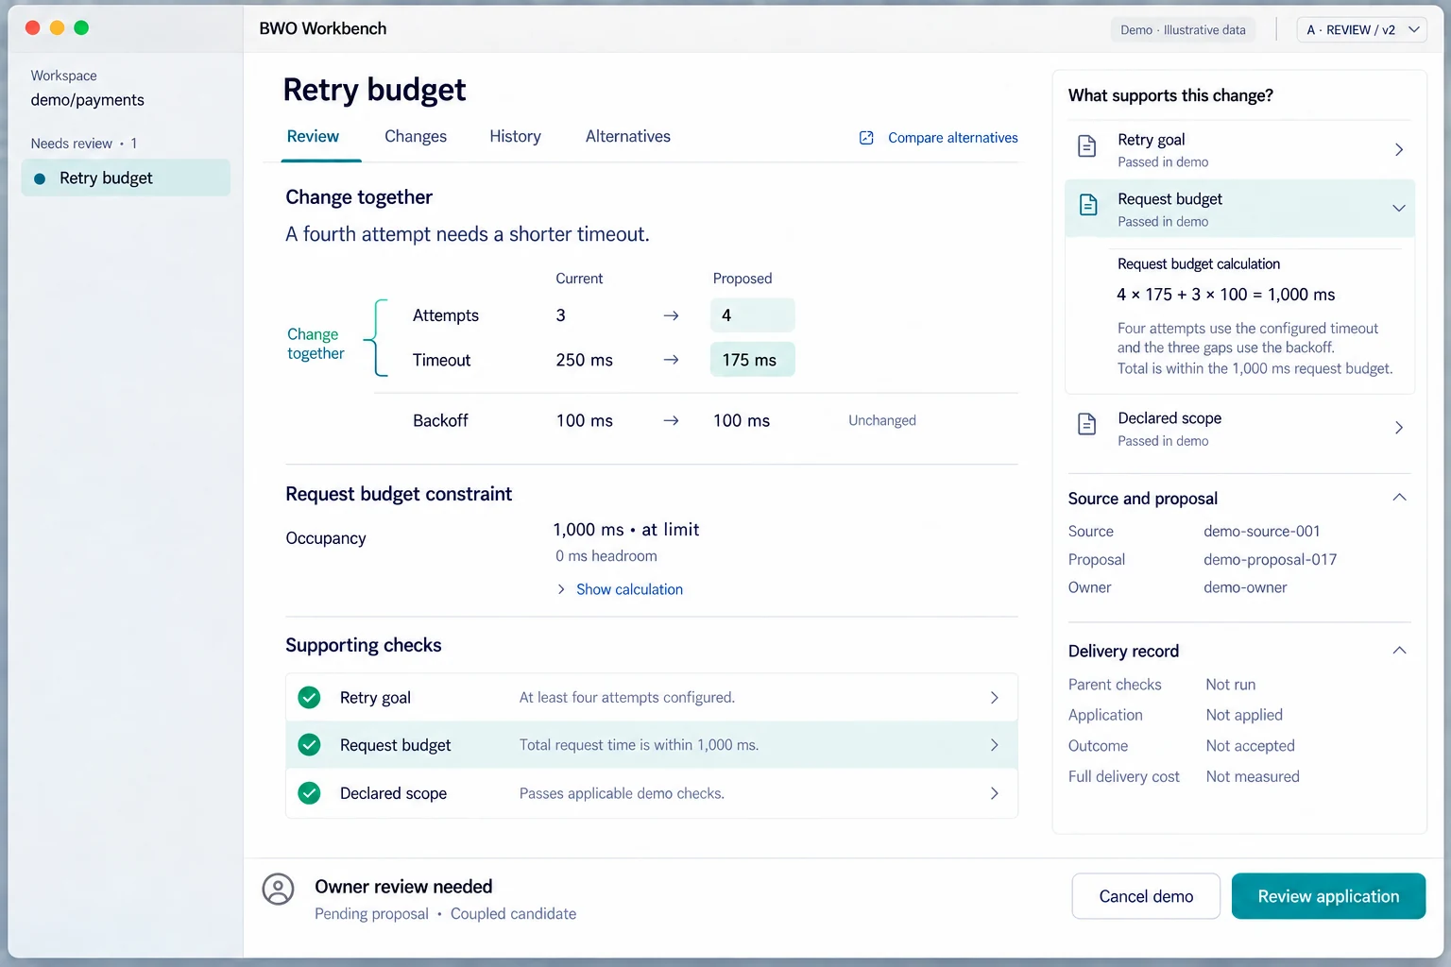This screenshot has width=1451, height=967.
Task: Click the Unchanged label in Backoff row
Action: 882,420
